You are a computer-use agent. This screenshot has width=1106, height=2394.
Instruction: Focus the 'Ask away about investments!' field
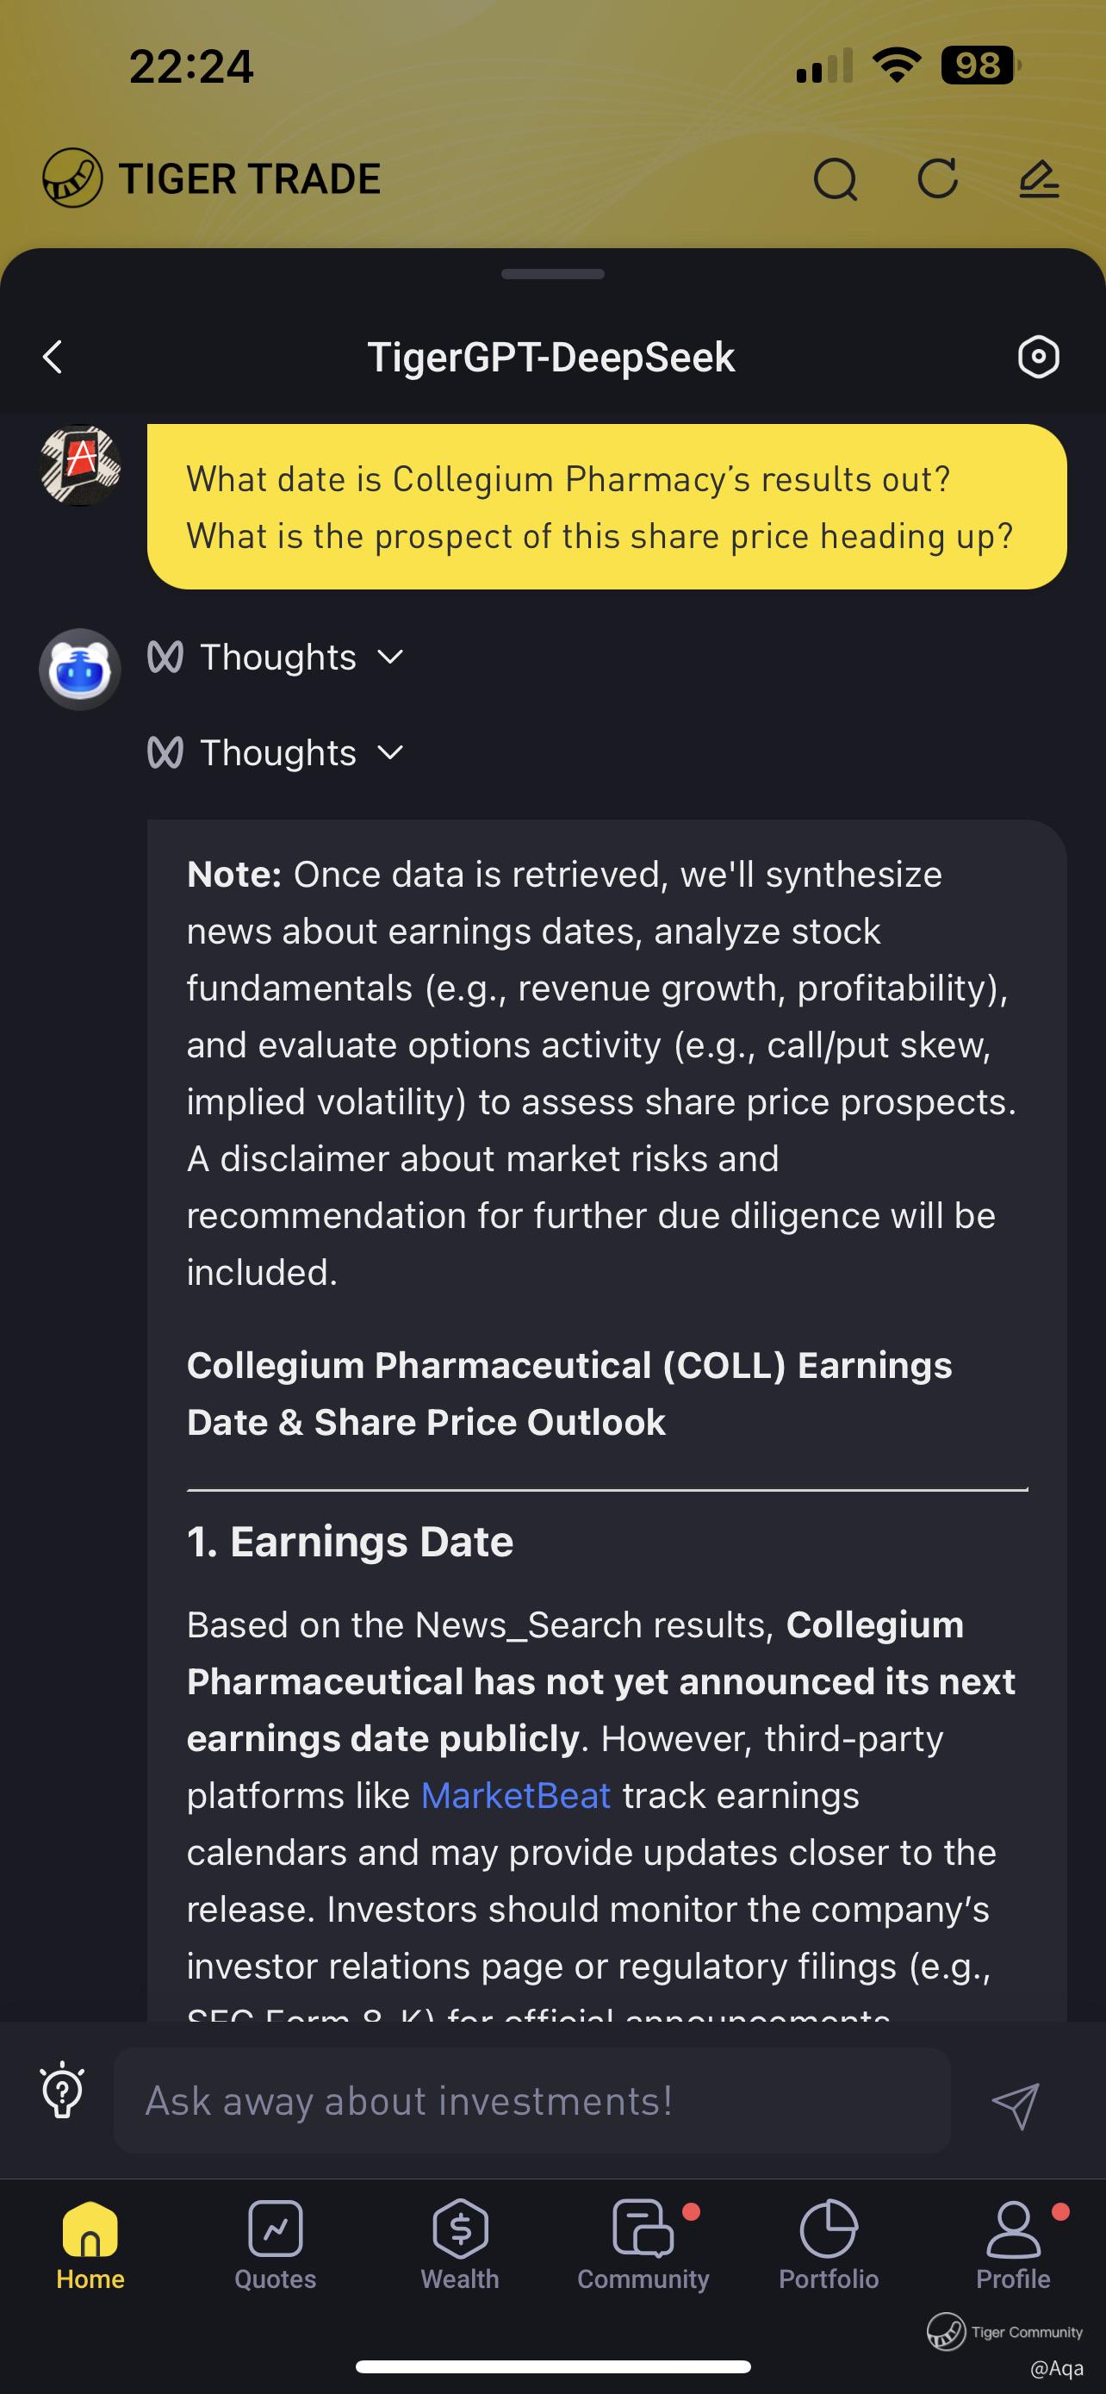point(531,2101)
